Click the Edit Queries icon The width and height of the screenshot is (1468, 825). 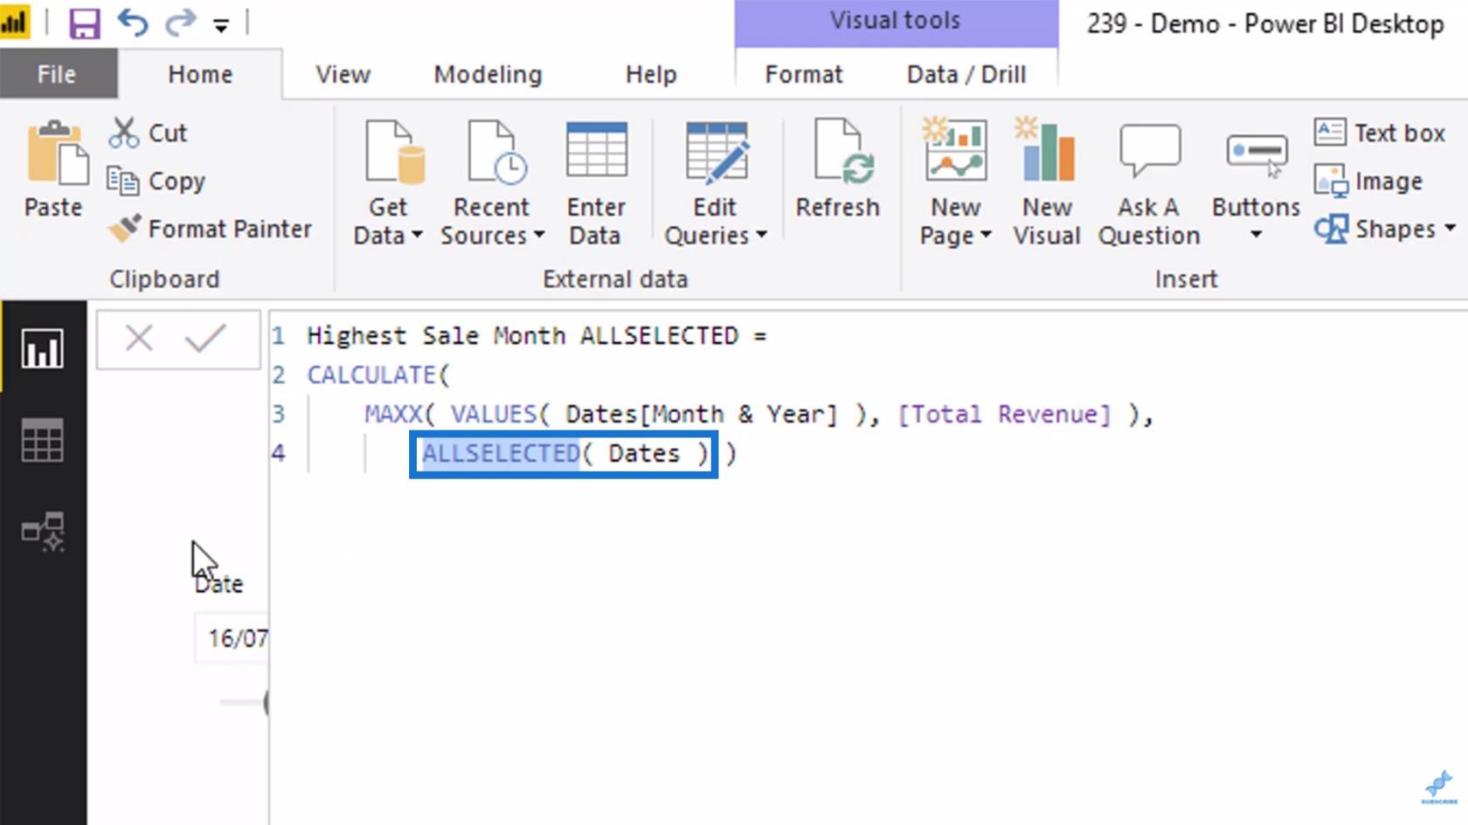[x=717, y=152]
